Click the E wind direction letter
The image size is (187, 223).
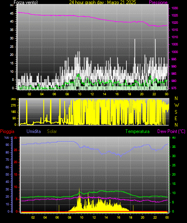click(x=176, y=118)
